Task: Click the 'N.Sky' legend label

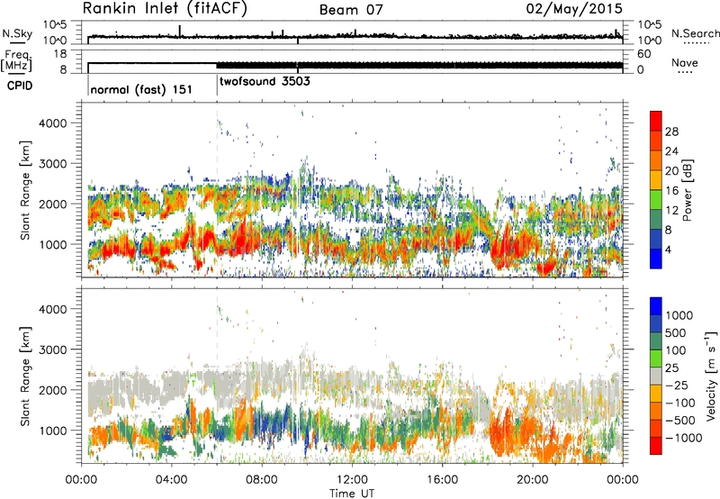Action: coord(17,34)
